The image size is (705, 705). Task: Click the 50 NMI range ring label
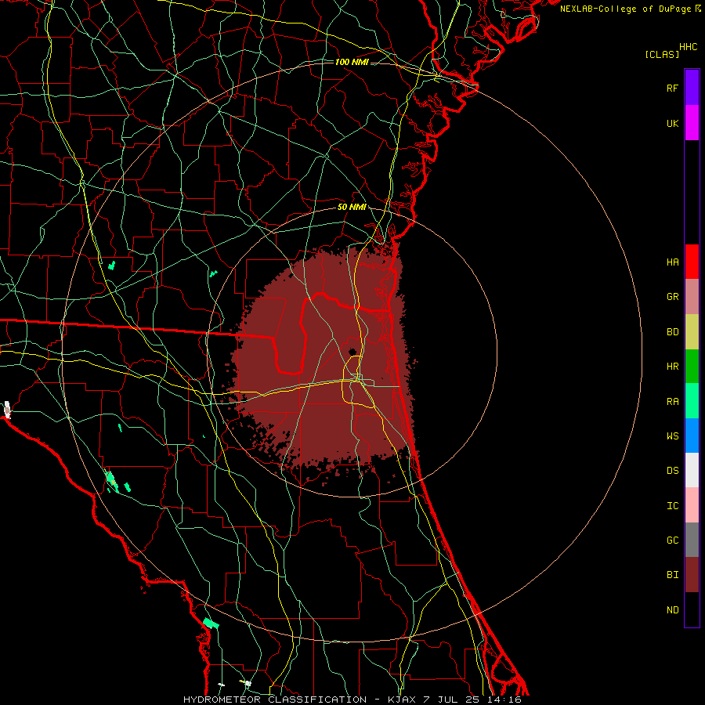tap(352, 208)
